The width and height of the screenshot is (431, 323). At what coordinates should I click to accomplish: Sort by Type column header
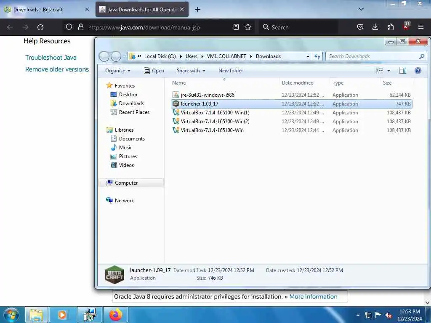(x=355, y=83)
